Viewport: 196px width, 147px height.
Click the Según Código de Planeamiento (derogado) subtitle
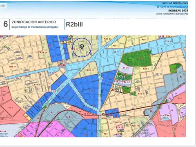click(35, 27)
